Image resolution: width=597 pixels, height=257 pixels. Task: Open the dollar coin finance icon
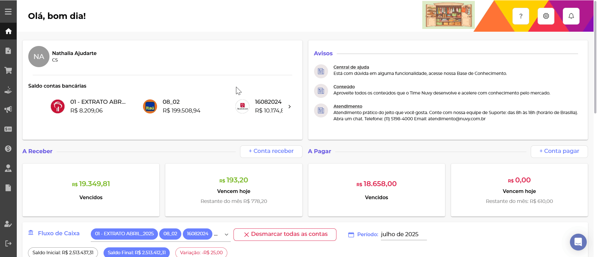pos(8,149)
